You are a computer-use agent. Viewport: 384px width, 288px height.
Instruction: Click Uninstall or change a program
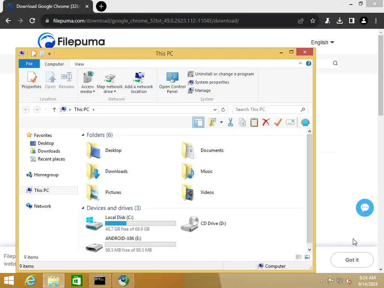(221, 74)
